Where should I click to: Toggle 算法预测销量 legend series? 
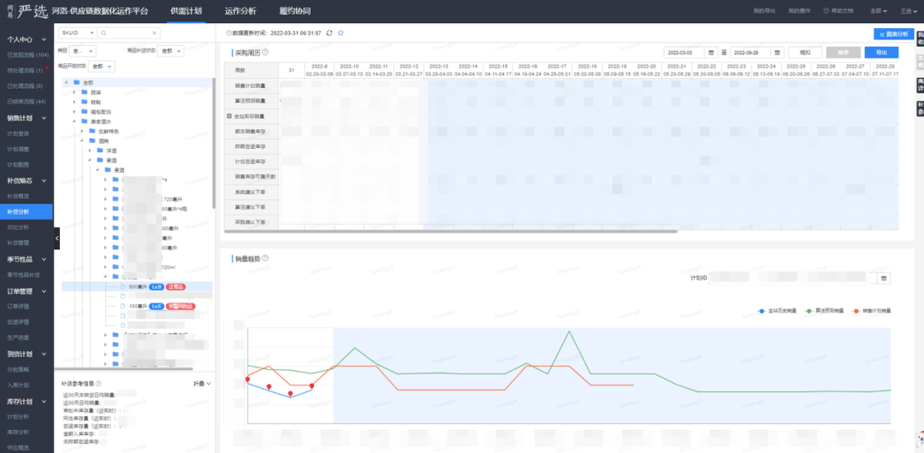point(825,310)
